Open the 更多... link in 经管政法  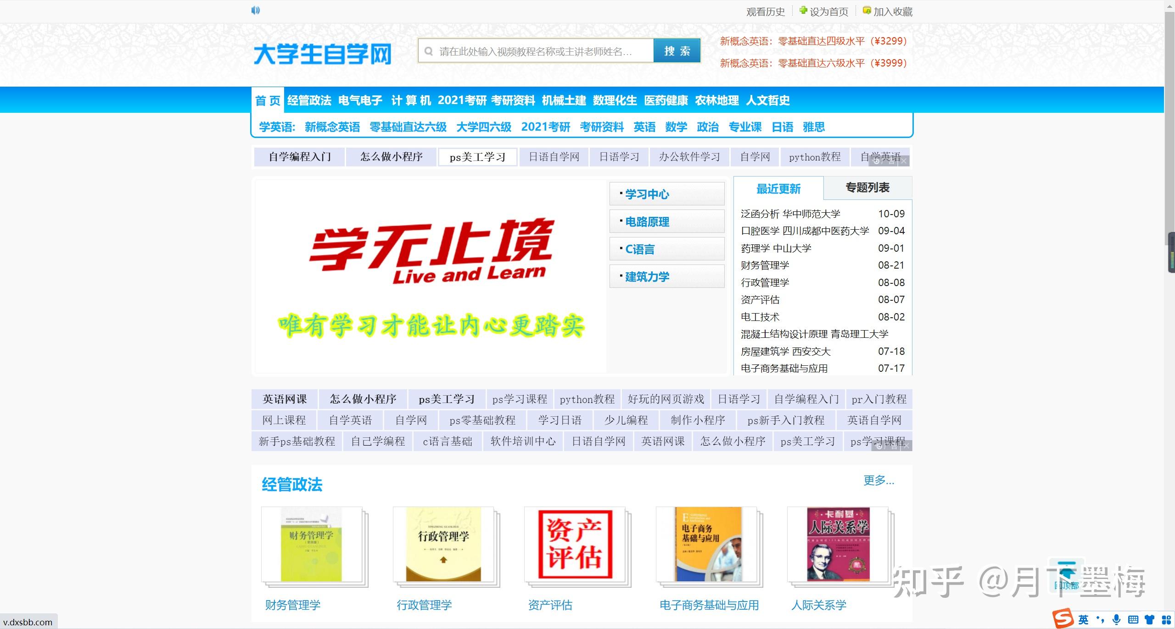point(878,480)
